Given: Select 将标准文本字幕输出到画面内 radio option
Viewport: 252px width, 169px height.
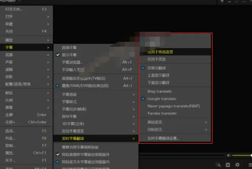Looking at the screenshot, I should 96,162.
